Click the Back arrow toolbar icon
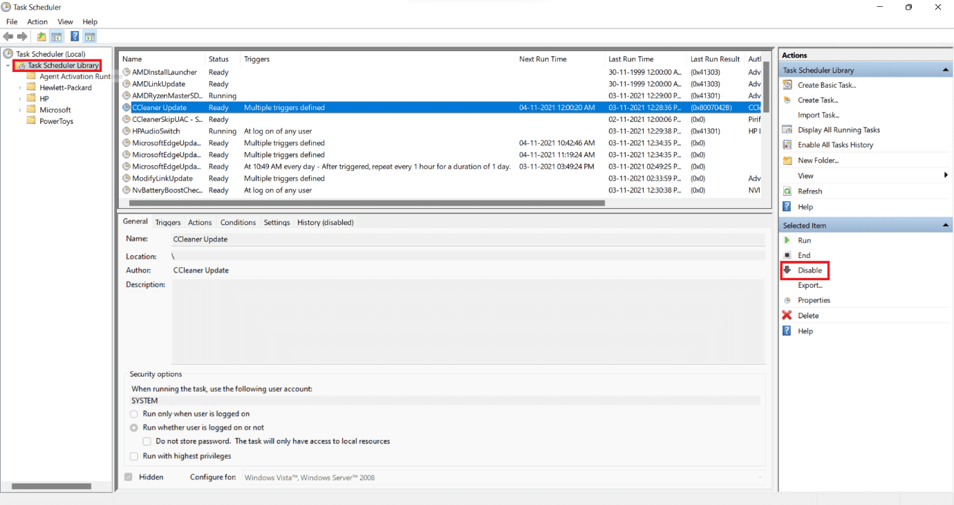Viewport: 954px width, 505px height. coord(8,37)
